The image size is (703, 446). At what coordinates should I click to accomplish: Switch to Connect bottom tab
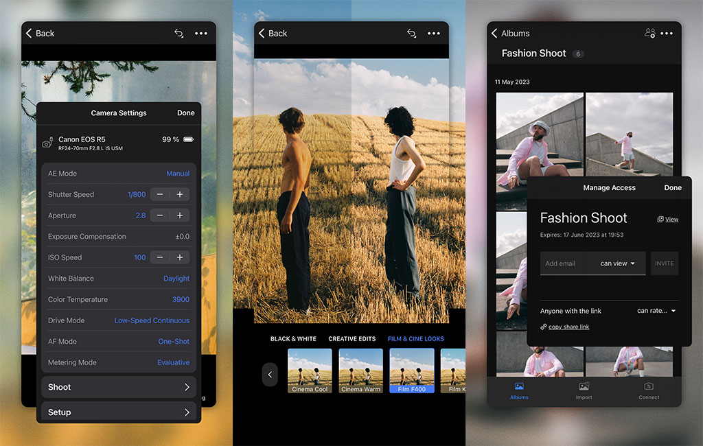click(x=649, y=391)
